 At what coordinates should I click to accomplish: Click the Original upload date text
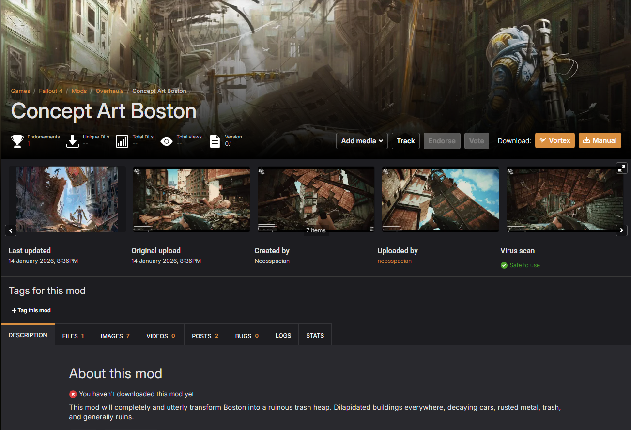click(166, 261)
